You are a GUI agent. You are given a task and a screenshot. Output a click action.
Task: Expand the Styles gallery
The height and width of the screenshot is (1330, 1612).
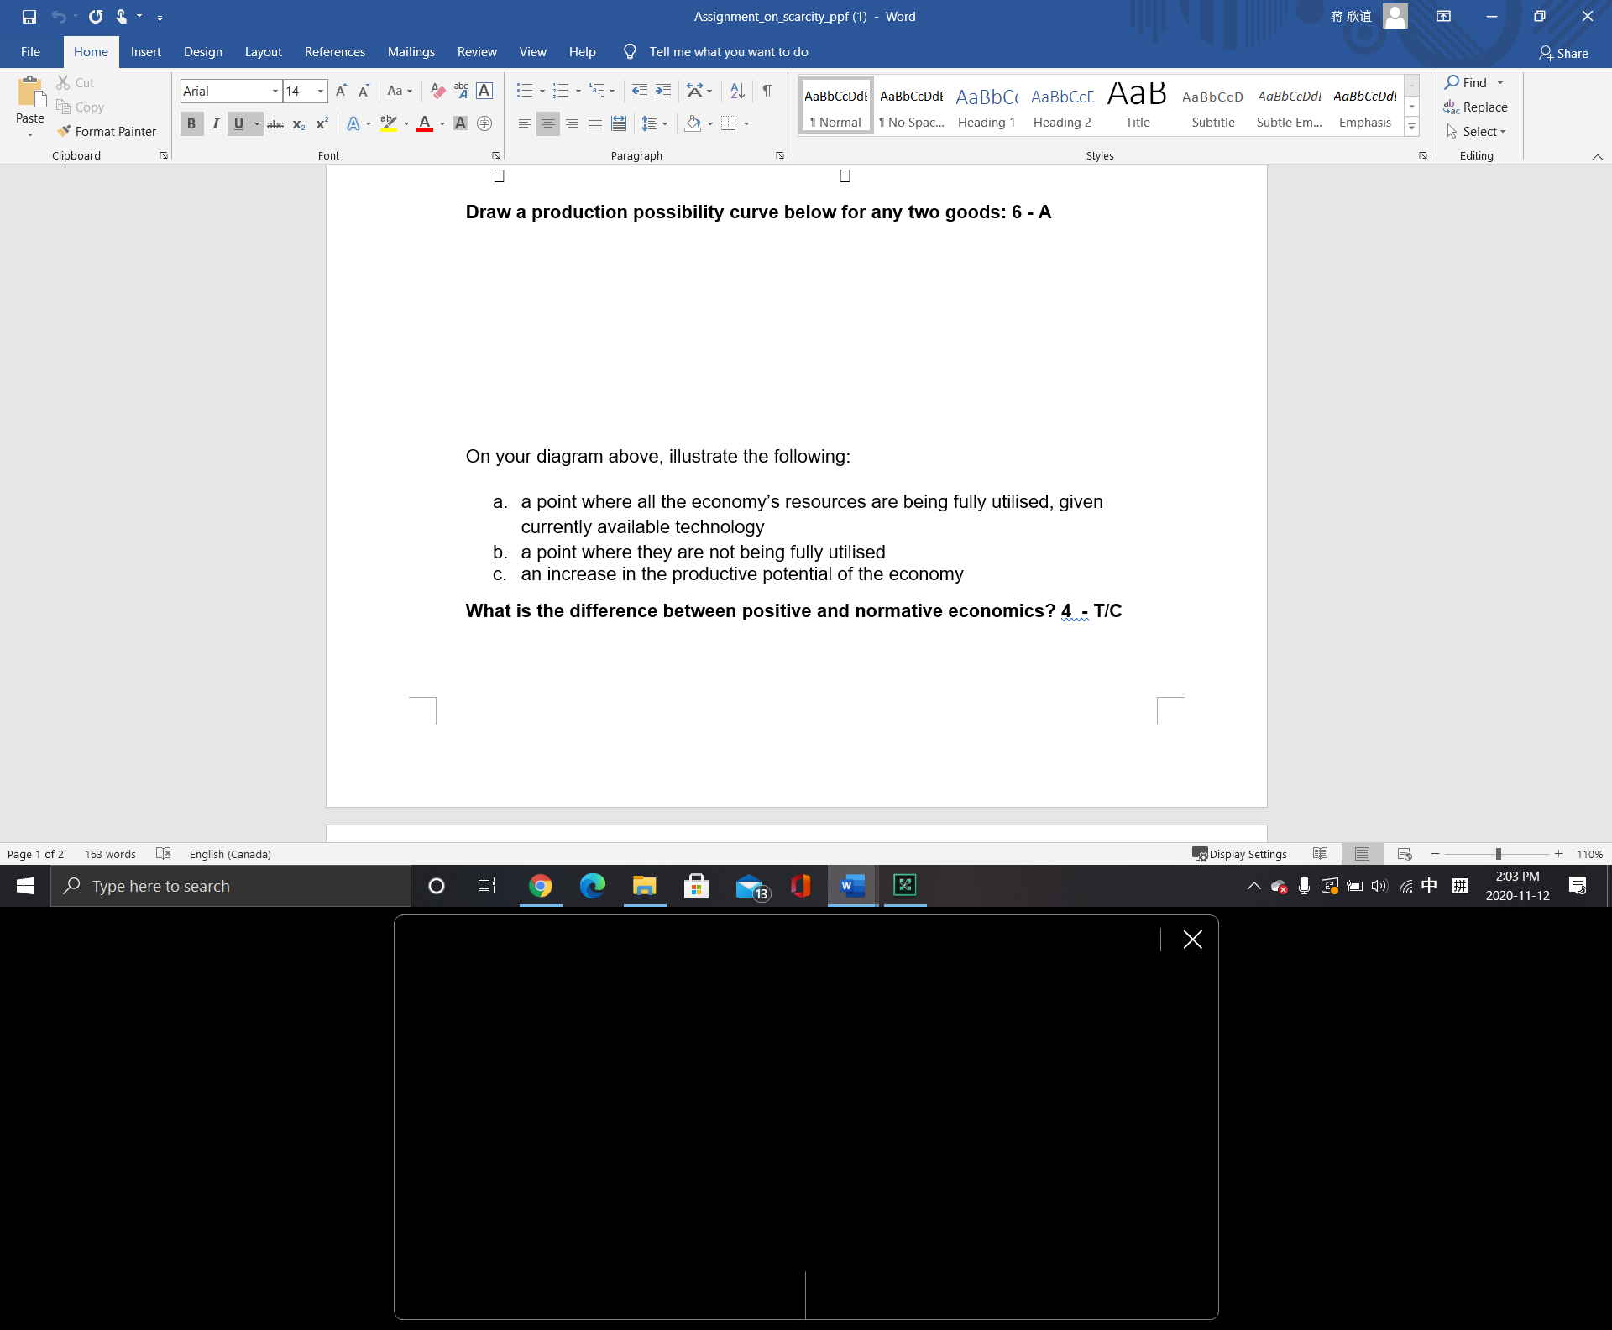[x=1412, y=126]
